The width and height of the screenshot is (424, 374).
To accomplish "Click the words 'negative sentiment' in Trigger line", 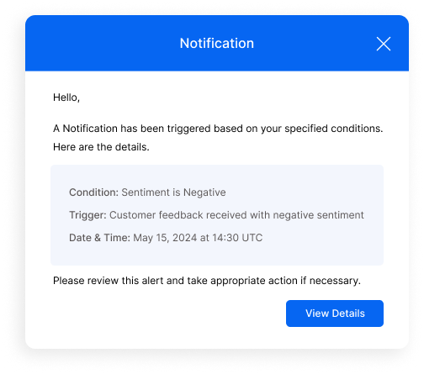I will (x=318, y=215).
